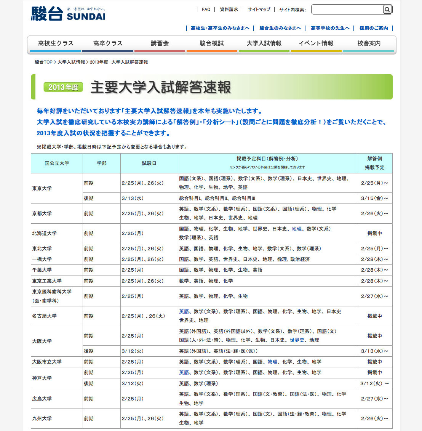Open the 校舎案内 navigation tab
This screenshot has width=422, height=431.
[x=369, y=44]
